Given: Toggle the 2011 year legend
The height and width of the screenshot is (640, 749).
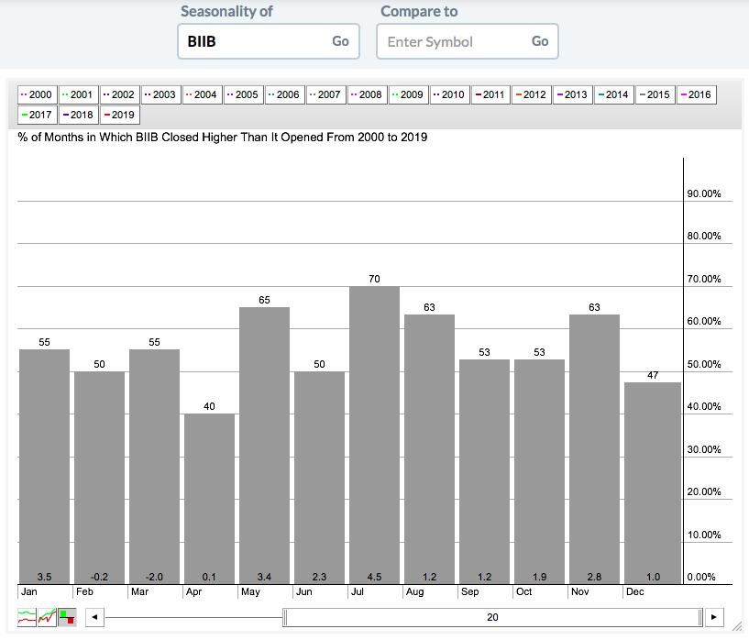Looking at the screenshot, I should [x=490, y=94].
